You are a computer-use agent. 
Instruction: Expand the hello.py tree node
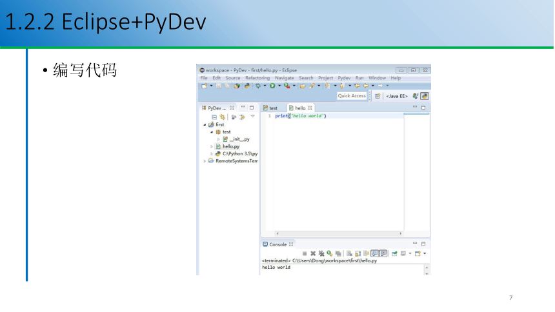pos(212,146)
